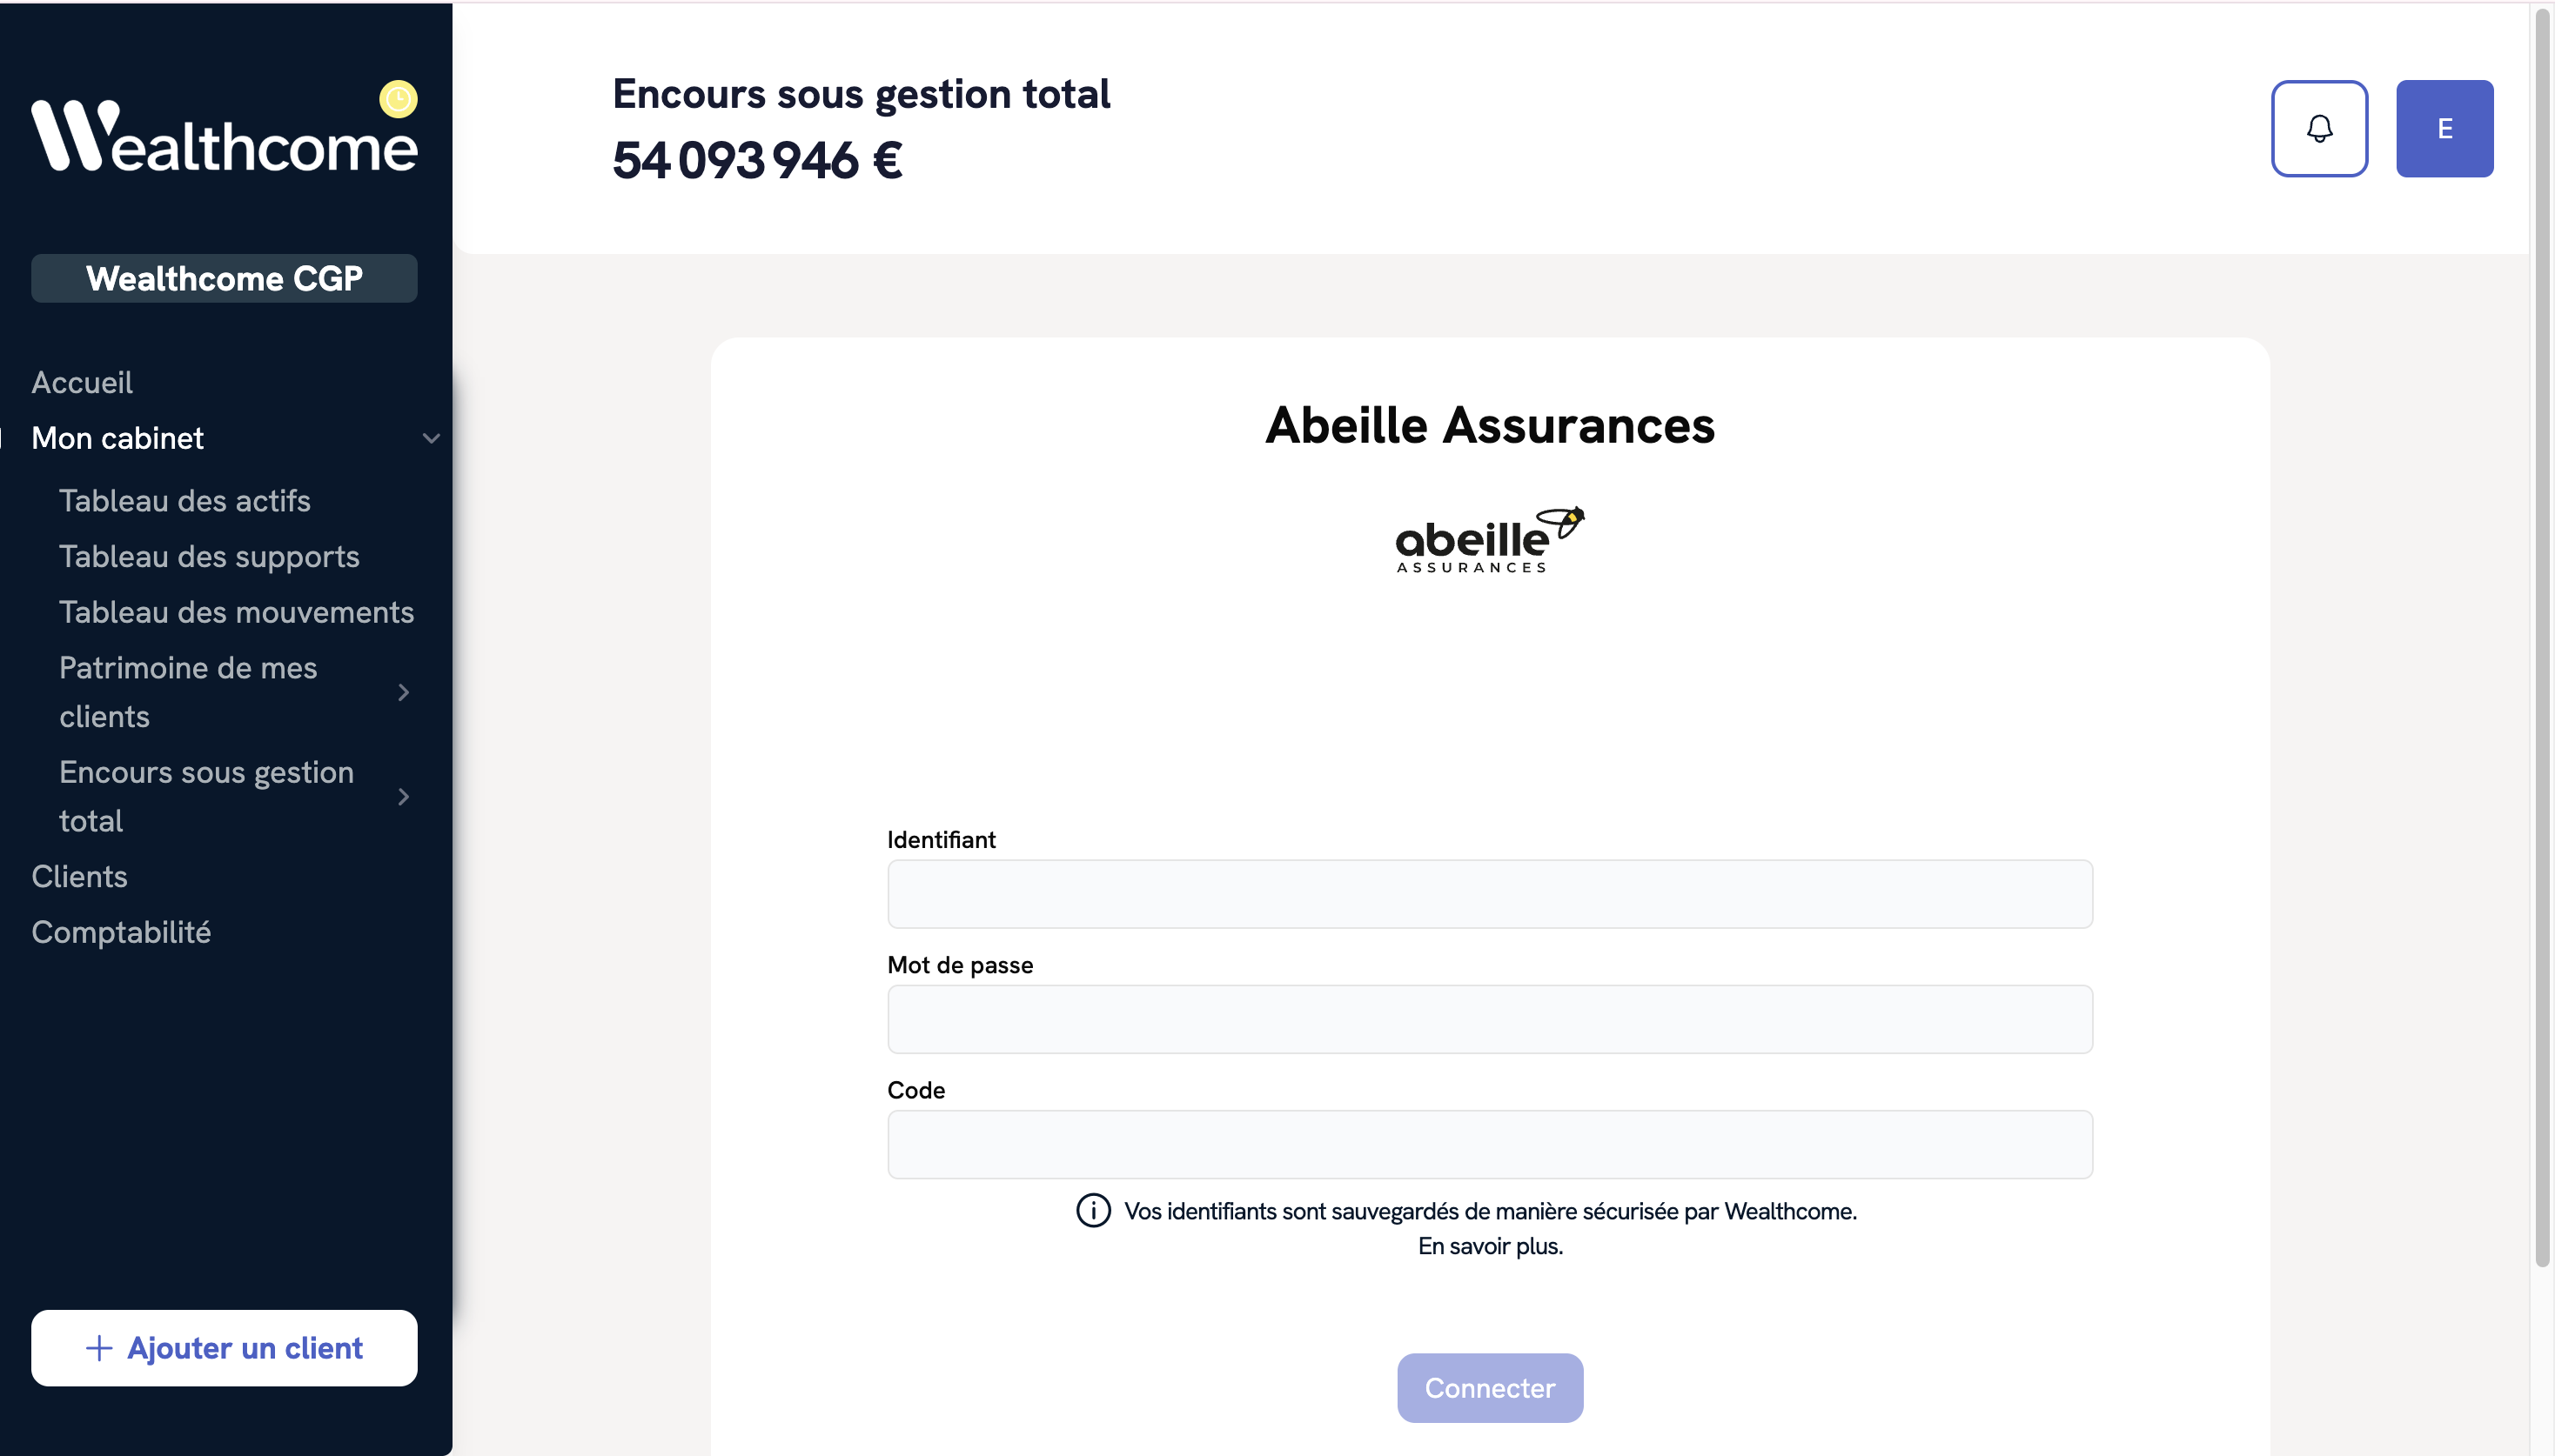Navigate to Clients section
Viewport: 2555px width, 1456px height.
click(x=79, y=876)
